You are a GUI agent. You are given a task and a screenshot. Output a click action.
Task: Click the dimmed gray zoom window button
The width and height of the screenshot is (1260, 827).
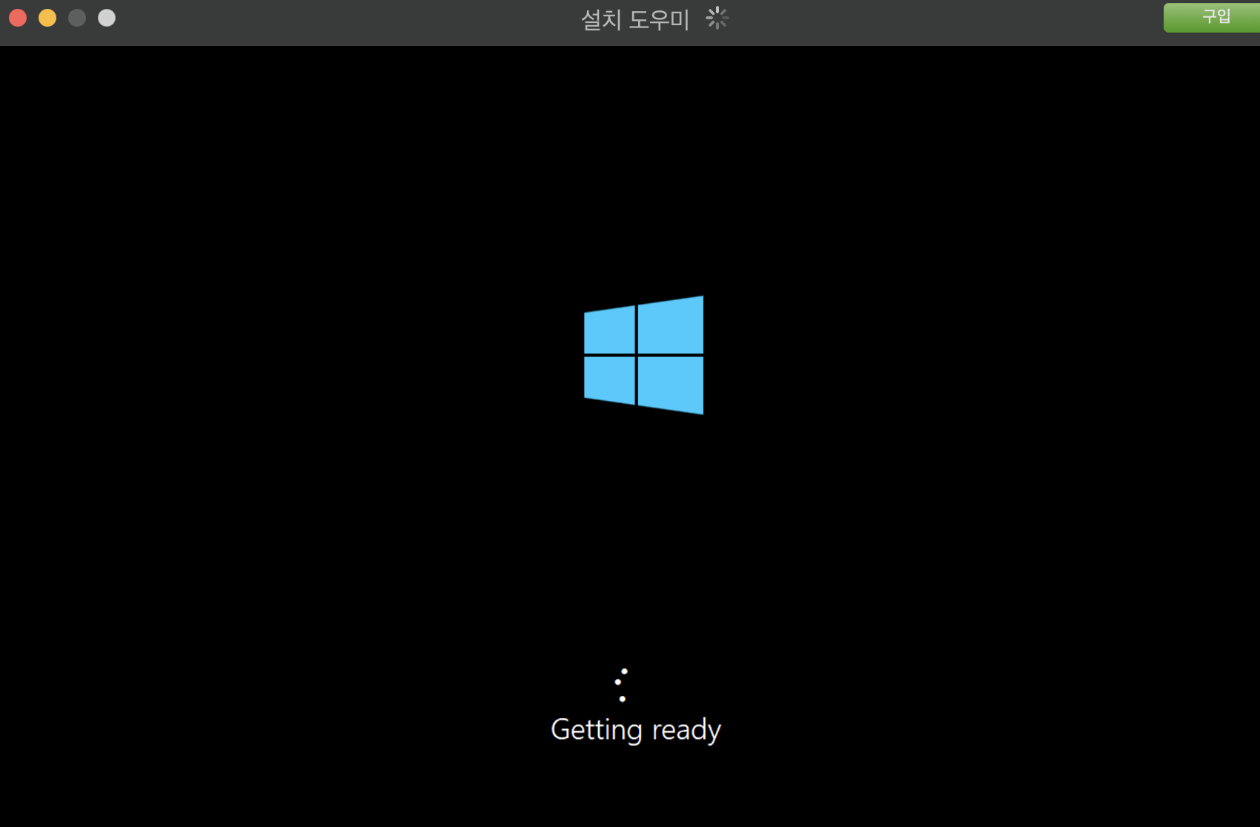[x=77, y=18]
